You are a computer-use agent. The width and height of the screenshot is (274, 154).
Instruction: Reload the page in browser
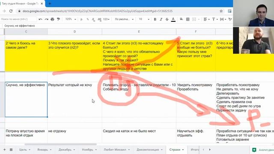point(11,11)
